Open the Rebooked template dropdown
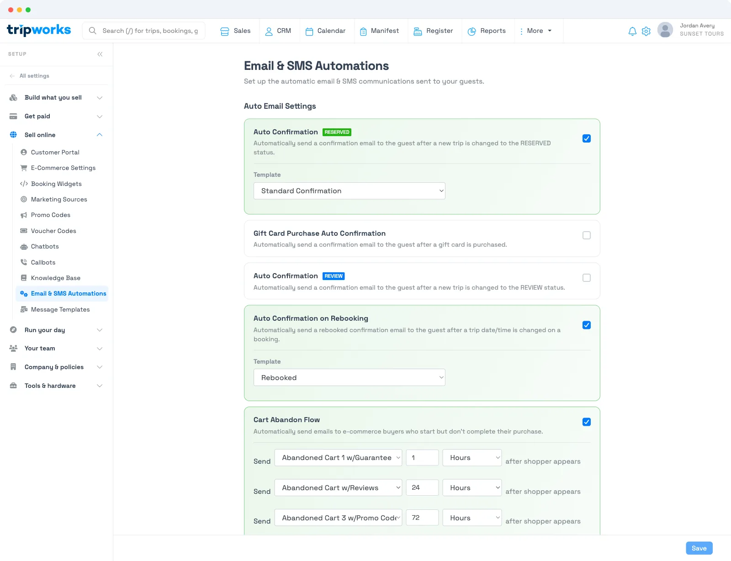This screenshot has height=561, width=731. coord(350,378)
